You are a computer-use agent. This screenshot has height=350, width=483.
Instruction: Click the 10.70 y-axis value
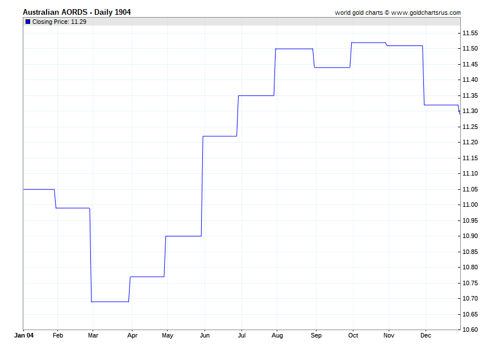(x=470, y=298)
